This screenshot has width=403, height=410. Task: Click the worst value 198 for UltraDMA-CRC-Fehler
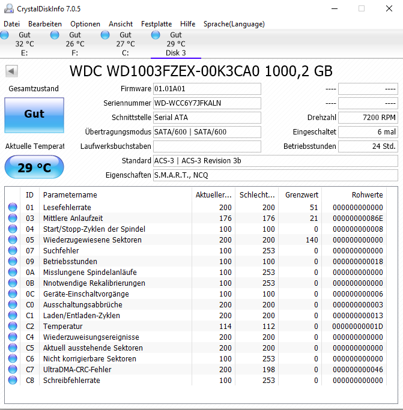tap(268, 370)
